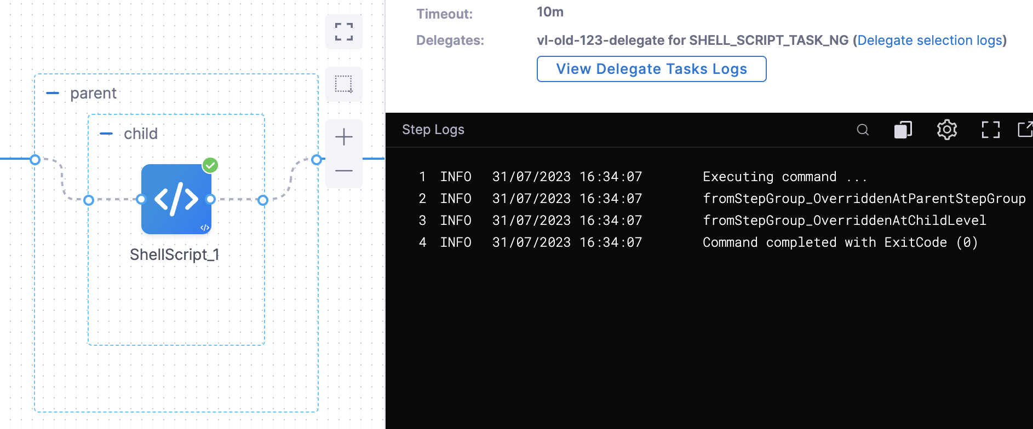Expand Step Logs to full screen

(x=990, y=130)
